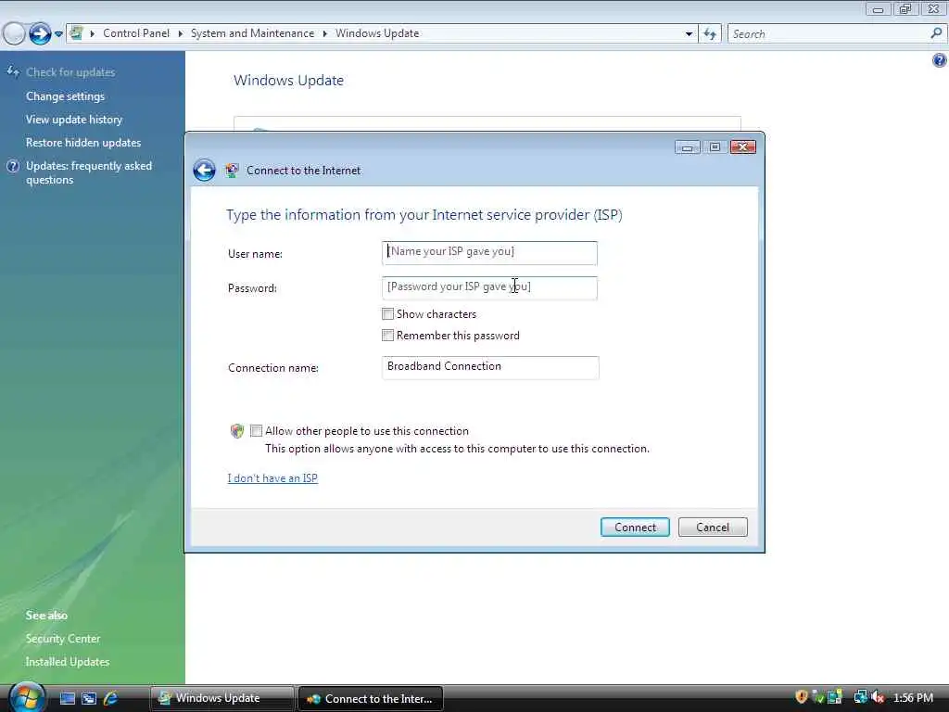The image size is (949, 712).
Task: Click the Control Panel icon in address bar
Action: click(x=76, y=33)
